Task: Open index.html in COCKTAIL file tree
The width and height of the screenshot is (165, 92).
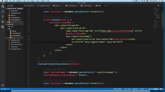Action: 14,47
